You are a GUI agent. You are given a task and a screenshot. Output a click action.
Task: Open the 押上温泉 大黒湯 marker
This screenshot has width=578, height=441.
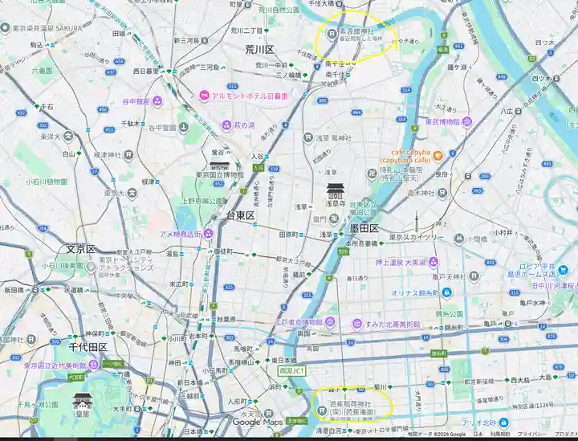(x=433, y=262)
